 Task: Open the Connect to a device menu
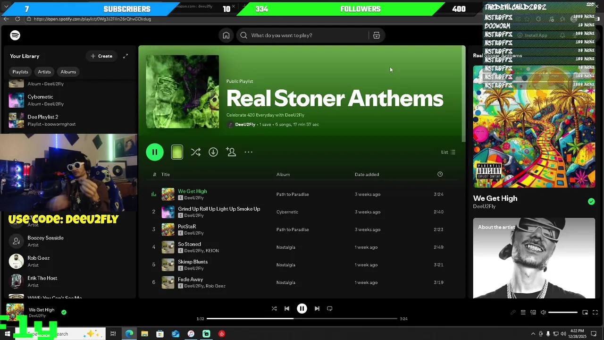tap(533, 312)
